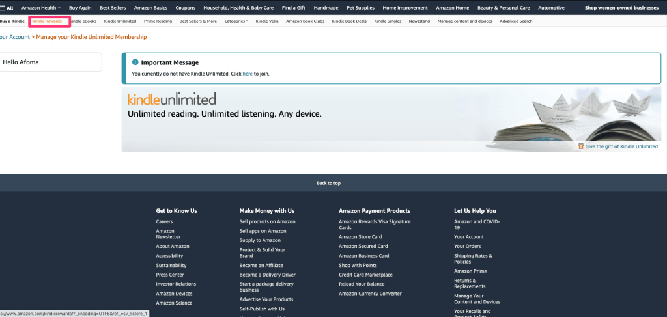Click Supply to Amazon
The width and height of the screenshot is (667, 317).
point(260,240)
